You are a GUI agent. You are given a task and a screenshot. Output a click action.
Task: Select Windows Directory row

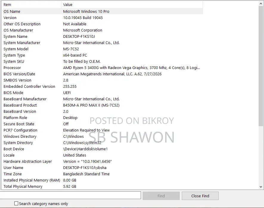(x=103, y=136)
